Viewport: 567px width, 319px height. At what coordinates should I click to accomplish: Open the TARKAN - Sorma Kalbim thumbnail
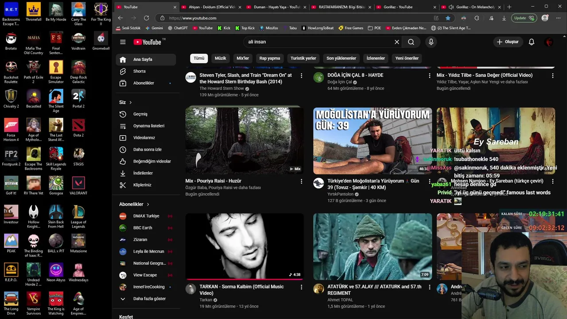point(245,246)
